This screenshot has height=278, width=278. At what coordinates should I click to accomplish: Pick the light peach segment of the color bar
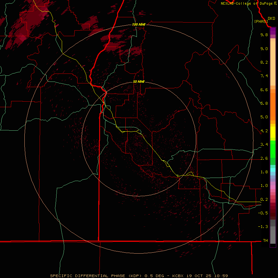(x=273, y=63)
